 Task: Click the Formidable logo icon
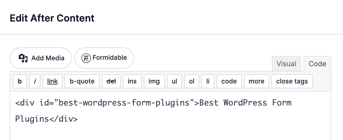(86, 58)
